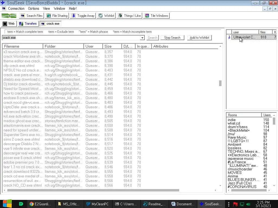
Task: Click the bird icon beside Ultraviolet user
Action: 229,37
